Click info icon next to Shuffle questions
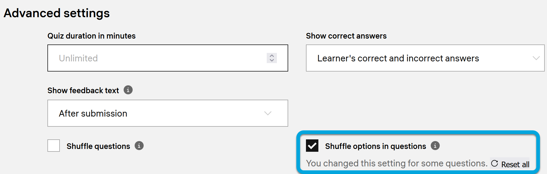The height and width of the screenshot is (174, 547). (139, 146)
